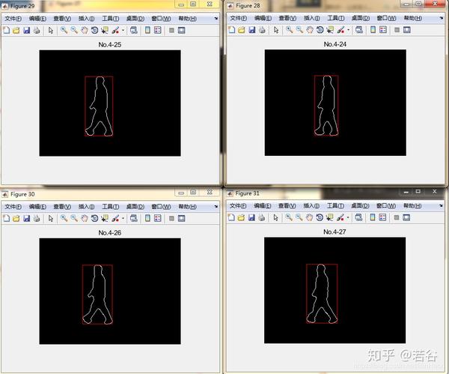Select Pan hand tool in Figure 29
The height and width of the screenshot is (374, 449).
pyautogui.click(x=84, y=30)
